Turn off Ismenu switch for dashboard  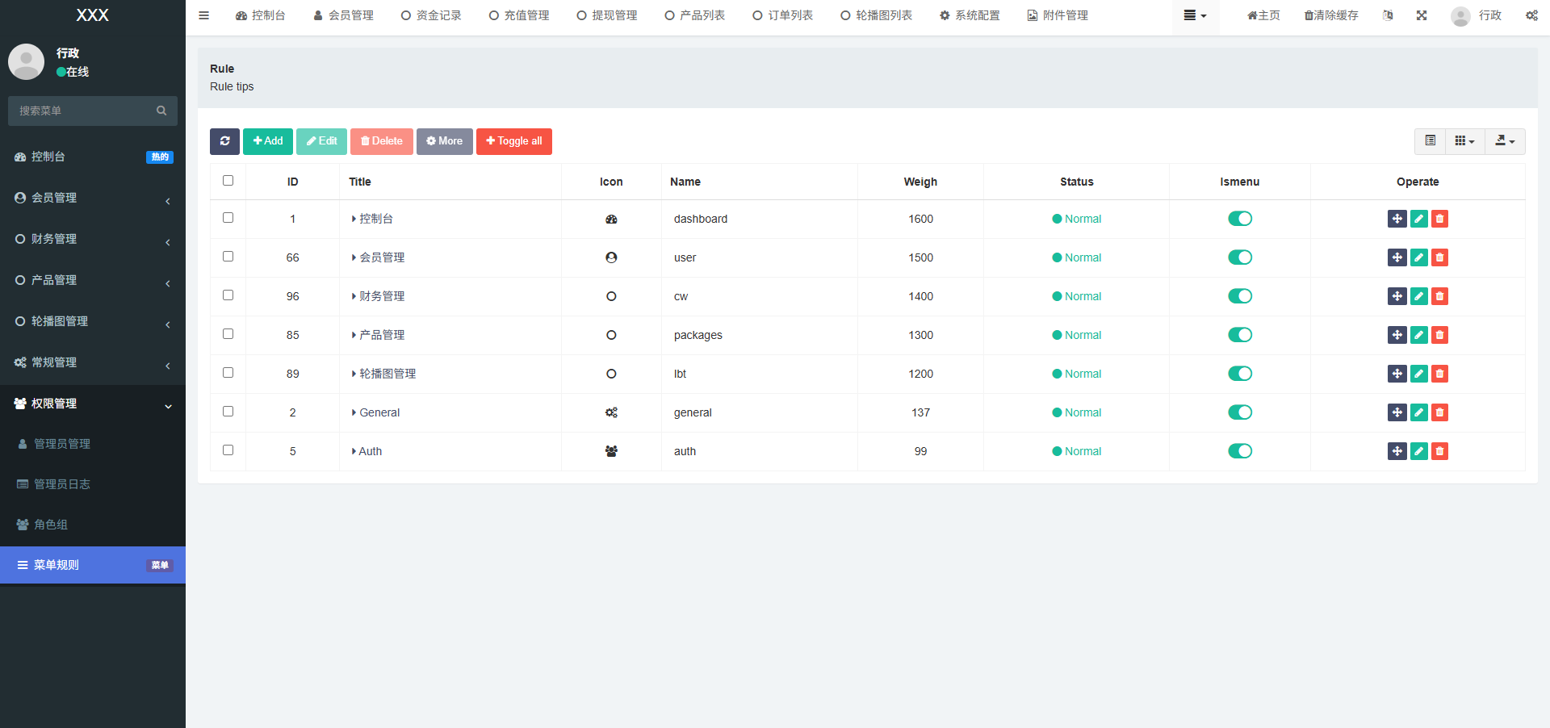tap(1239, 219)
